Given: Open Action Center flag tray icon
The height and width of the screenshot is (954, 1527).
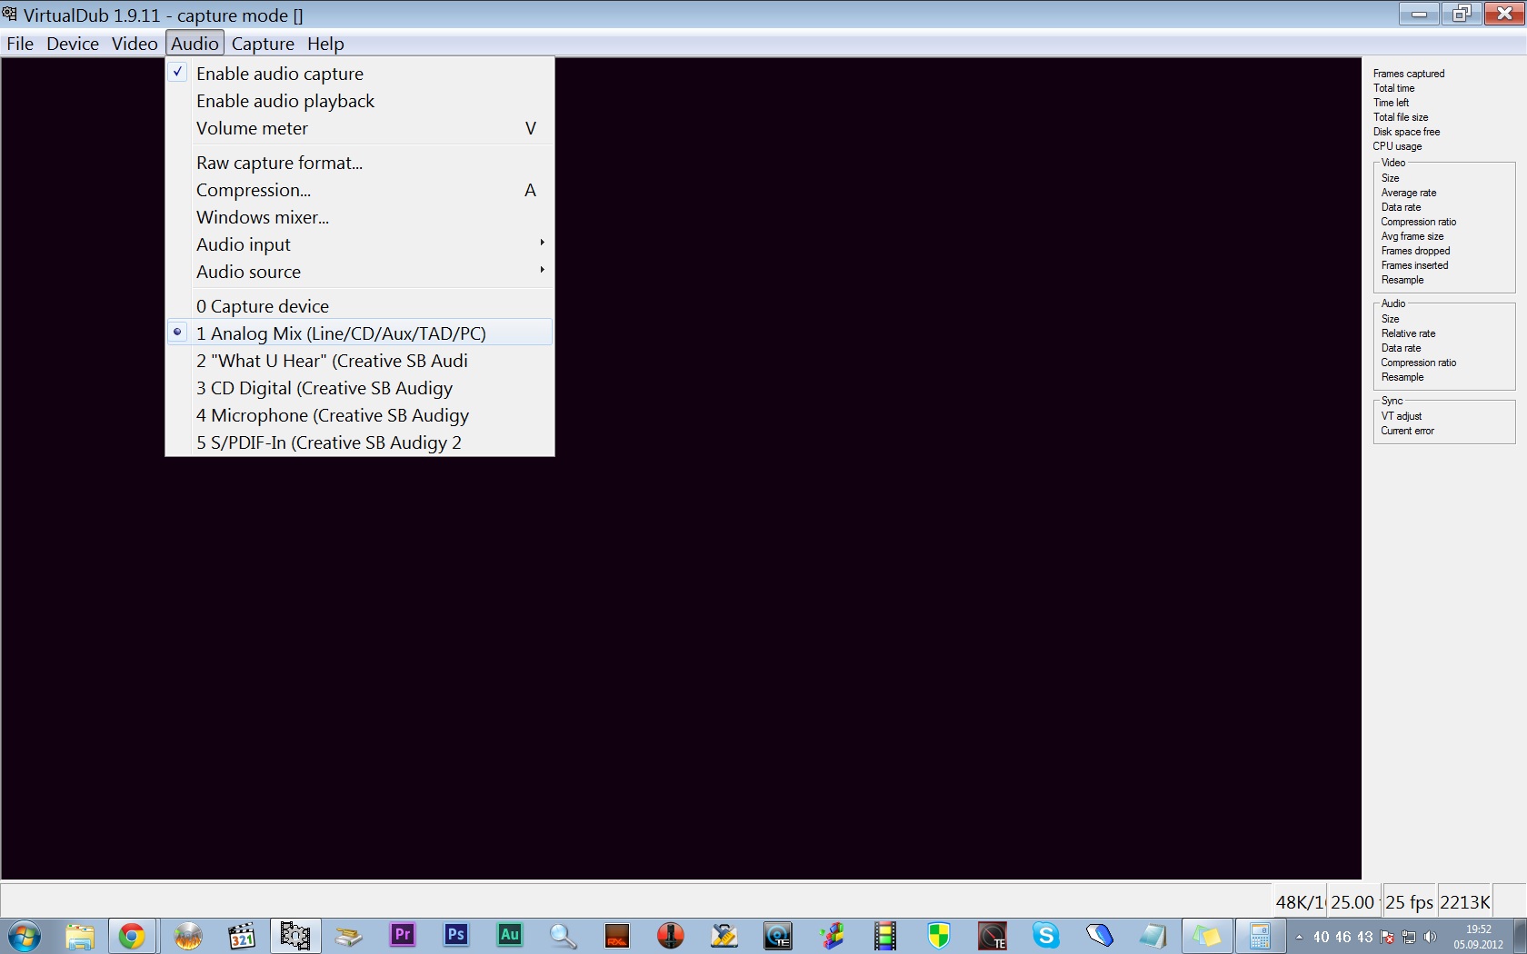Looking at the screenshot, I should click(x=1387, y=937).
